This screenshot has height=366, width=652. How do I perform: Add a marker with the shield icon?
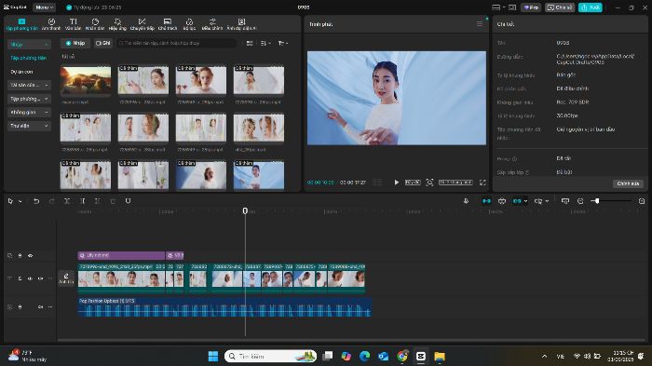129,201
